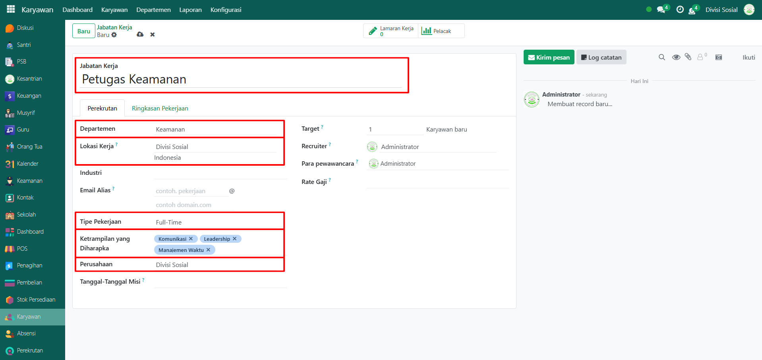The height and width of the screenshot is (360, 762).
Task: Click the Log catatan button
Action: pos(601,57)
